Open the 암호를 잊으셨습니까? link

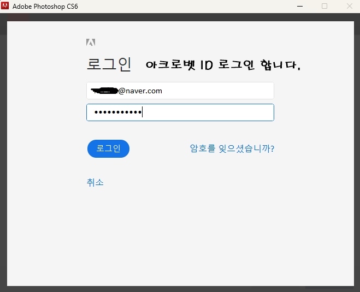232,148
